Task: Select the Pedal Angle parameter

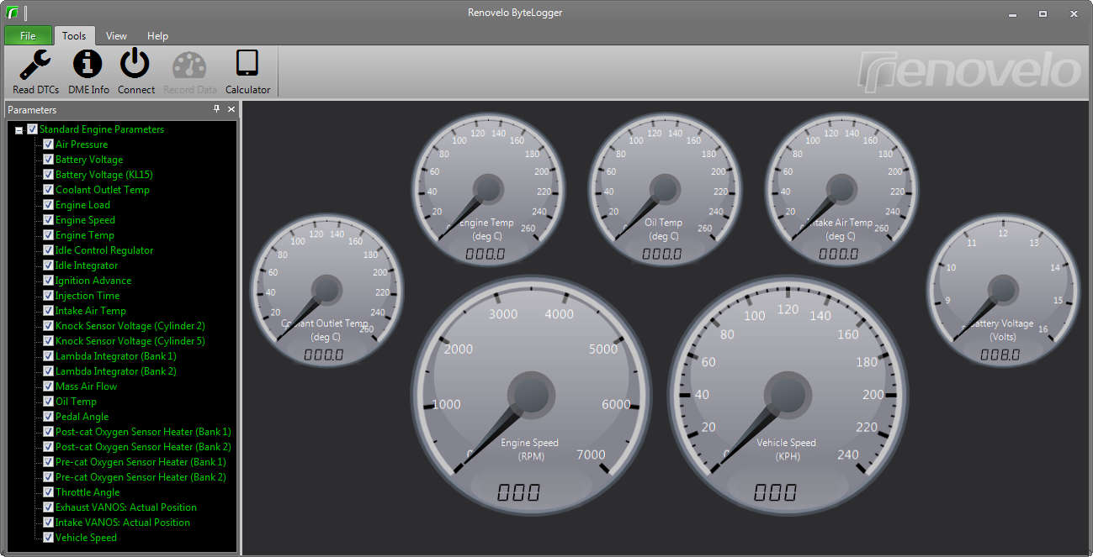Action: click(x=82, y=417)
